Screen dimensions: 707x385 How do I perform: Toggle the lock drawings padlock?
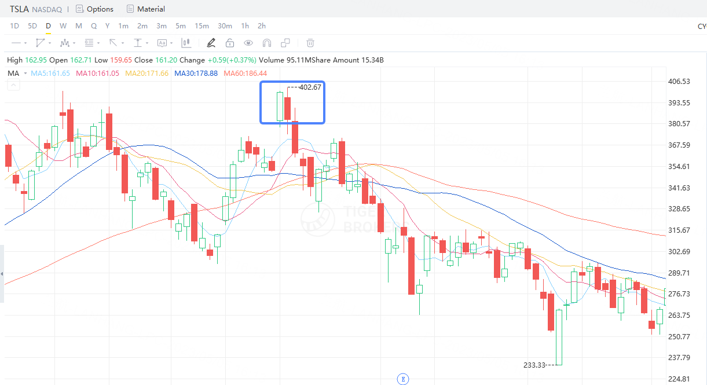(x=230, y=43)
